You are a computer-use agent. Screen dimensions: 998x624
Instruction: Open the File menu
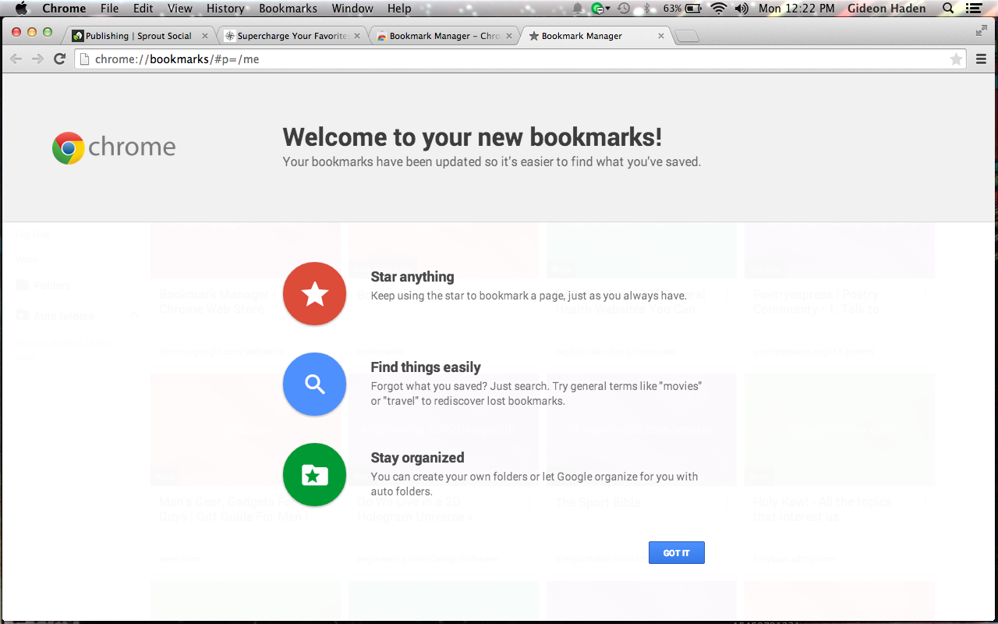(109, 9)
